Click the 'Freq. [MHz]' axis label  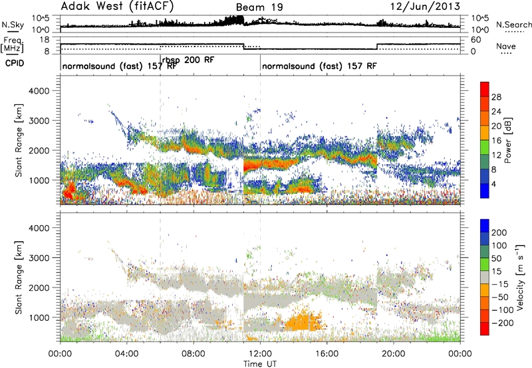click(x=12, y=45)
